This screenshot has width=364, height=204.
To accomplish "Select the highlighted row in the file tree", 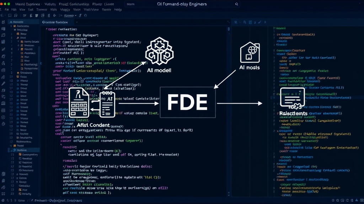I will (x=24, y=150).
